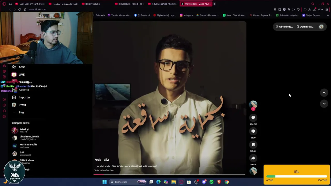Image resolution: width=331 pixels, height=186 pixels.
Task: Click the IRL donation goal progress bar
Action: [297, 176]
